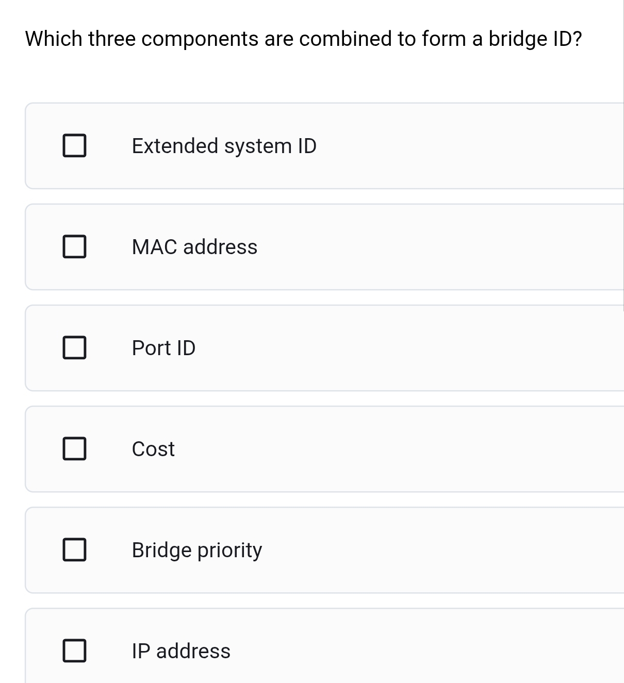This screenshot has height=683, width=624.
Task: Select the Extended system ID answer card
Action: click(325, 145)
